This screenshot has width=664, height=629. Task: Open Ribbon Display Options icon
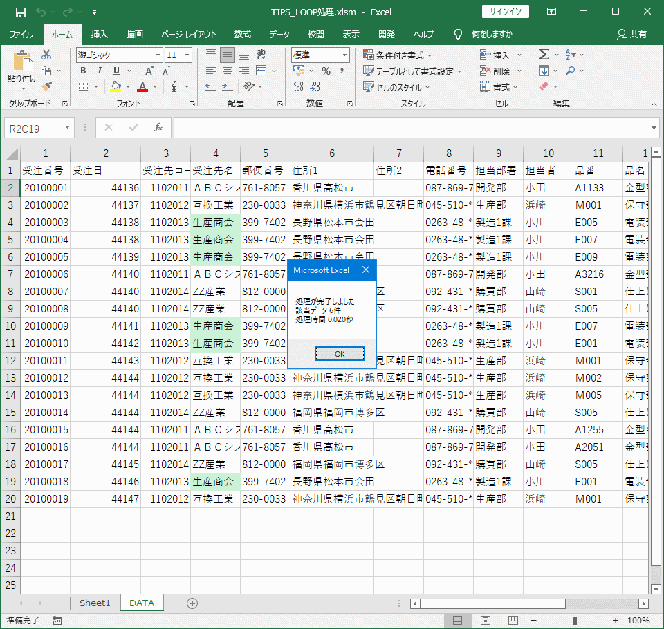pos(551,12)
